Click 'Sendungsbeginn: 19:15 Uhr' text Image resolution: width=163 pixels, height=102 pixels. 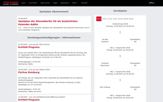tap(29, 89)
